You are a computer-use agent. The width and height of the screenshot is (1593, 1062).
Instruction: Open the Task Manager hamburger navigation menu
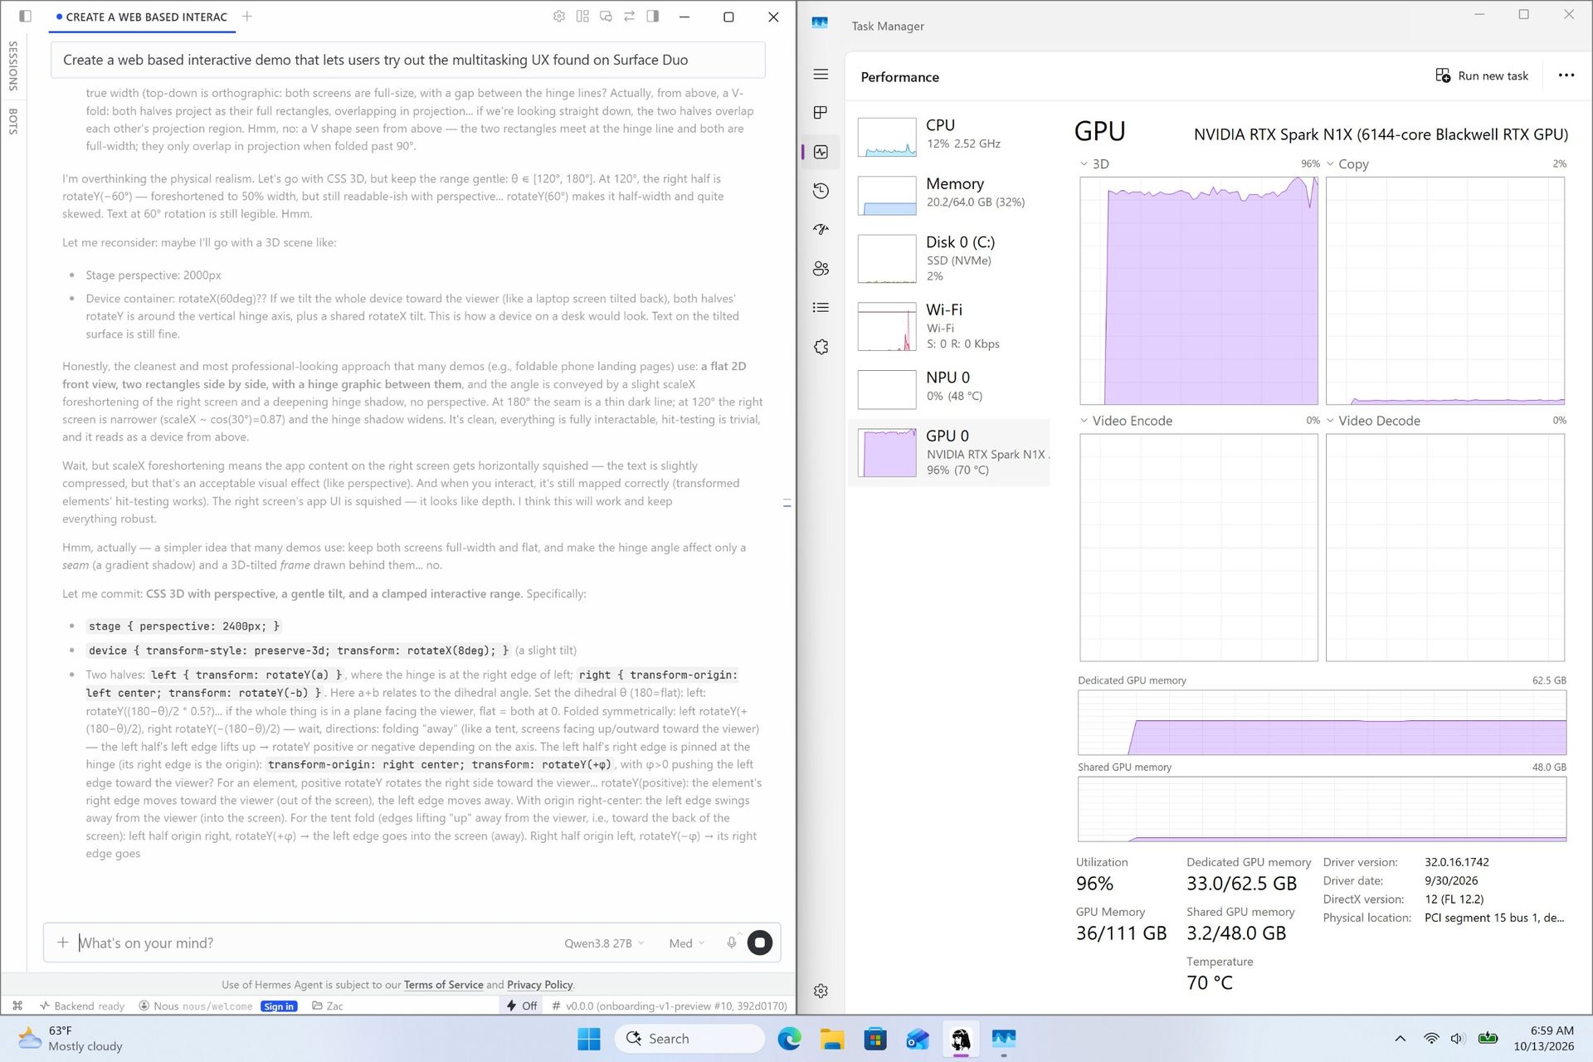[x=821, y=75]
